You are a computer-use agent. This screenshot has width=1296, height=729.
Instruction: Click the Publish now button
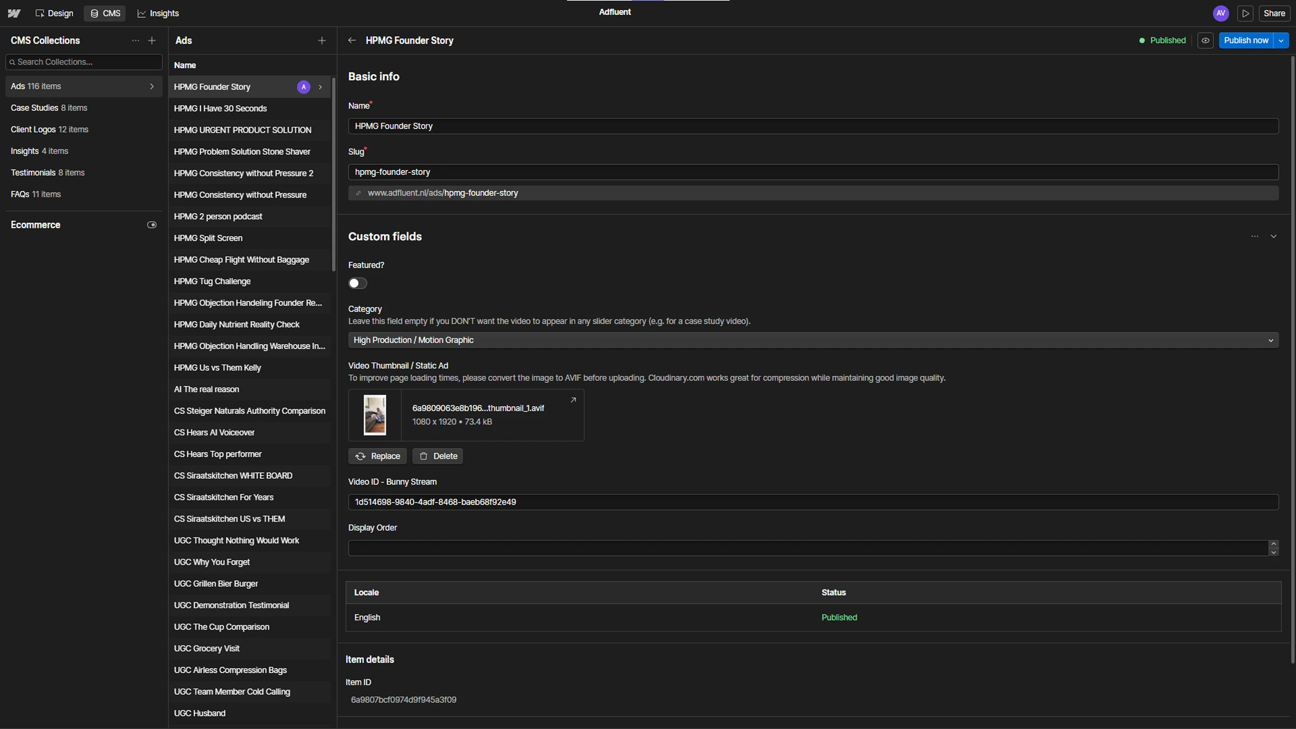pyautogui.click(x=1246, y=40)
